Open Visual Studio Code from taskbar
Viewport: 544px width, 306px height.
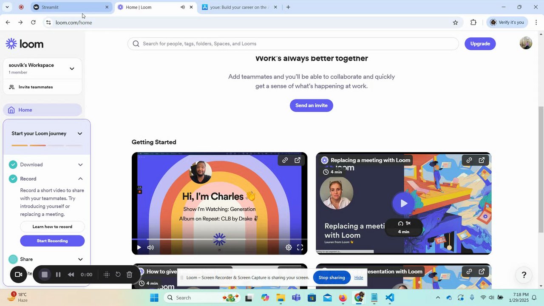click(x=390, y=298)
